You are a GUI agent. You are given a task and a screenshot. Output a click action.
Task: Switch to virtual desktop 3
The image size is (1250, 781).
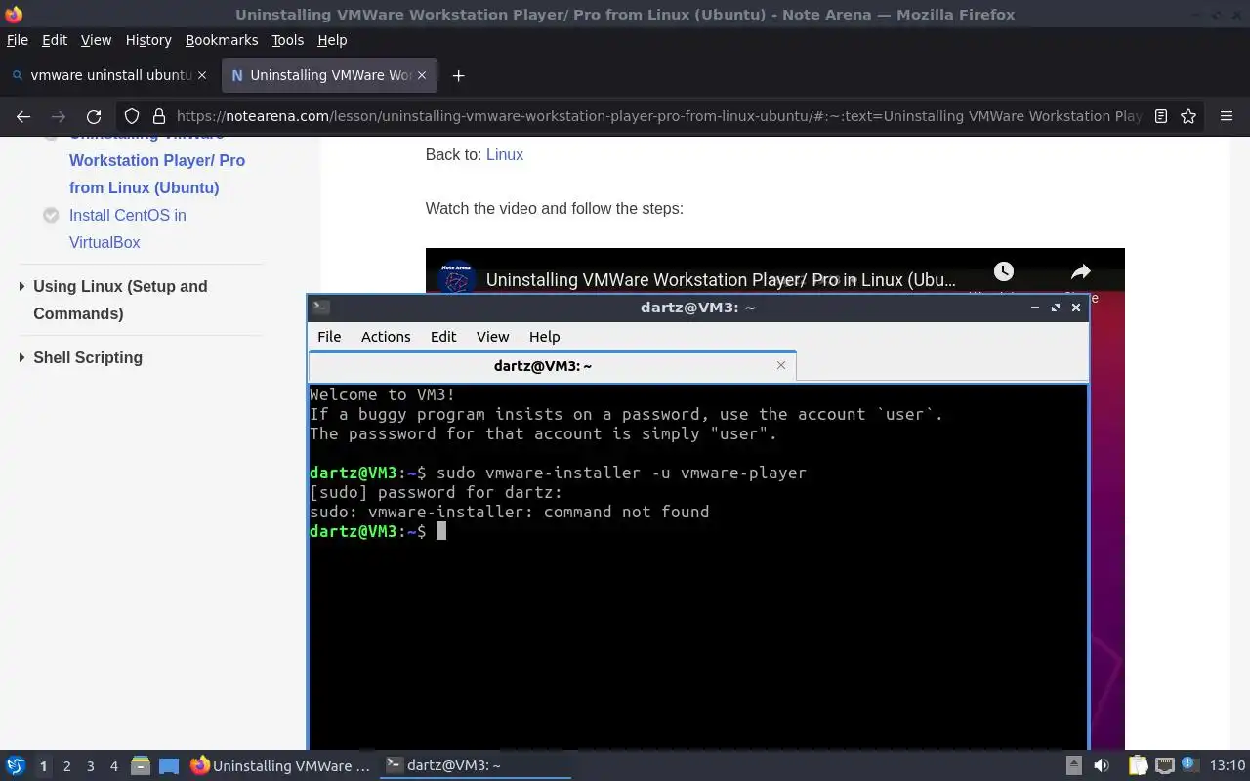coord(90,766)
